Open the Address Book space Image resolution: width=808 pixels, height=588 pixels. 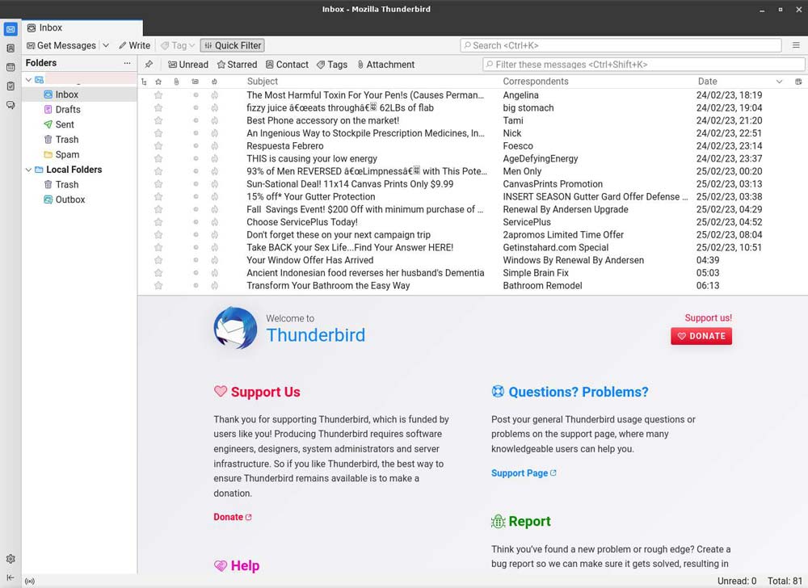point(11,48)
